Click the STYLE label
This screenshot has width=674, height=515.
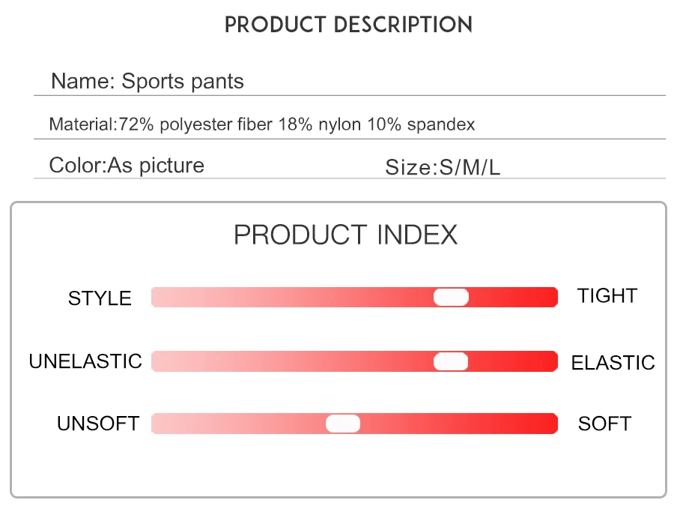tap(100, 298)
